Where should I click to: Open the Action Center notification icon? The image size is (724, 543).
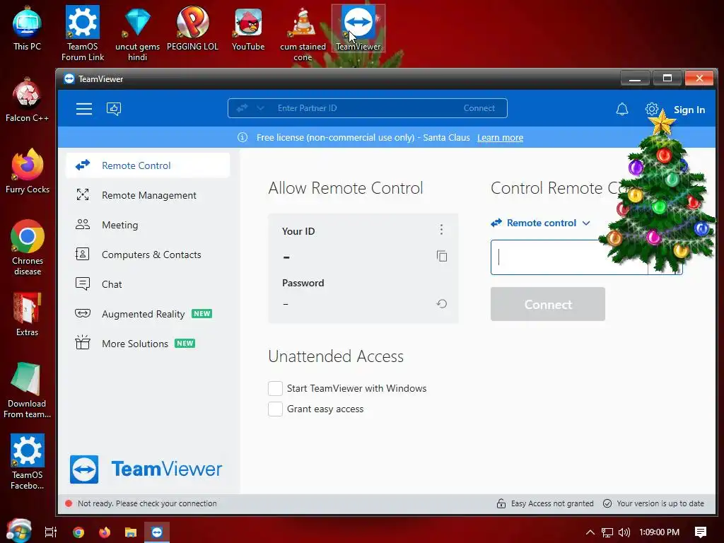pyautogui.click(x=701, y=532)
